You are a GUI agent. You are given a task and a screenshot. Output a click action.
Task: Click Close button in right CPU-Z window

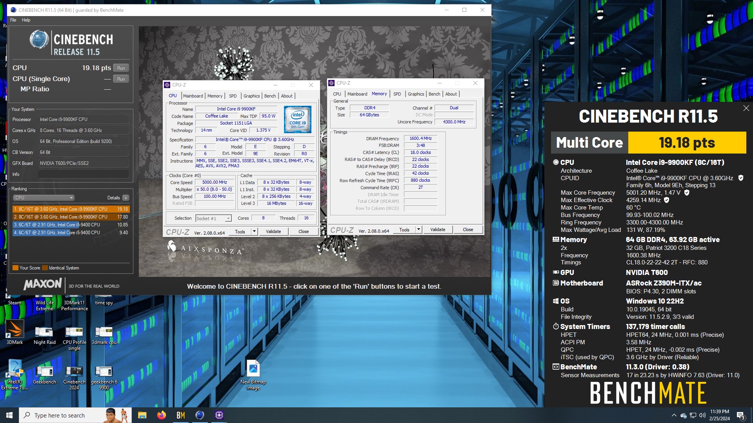point(468,230)
